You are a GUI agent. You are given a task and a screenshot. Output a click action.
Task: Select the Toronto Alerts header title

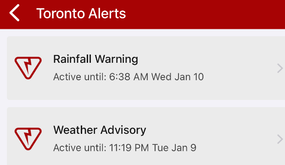(81, 13)
